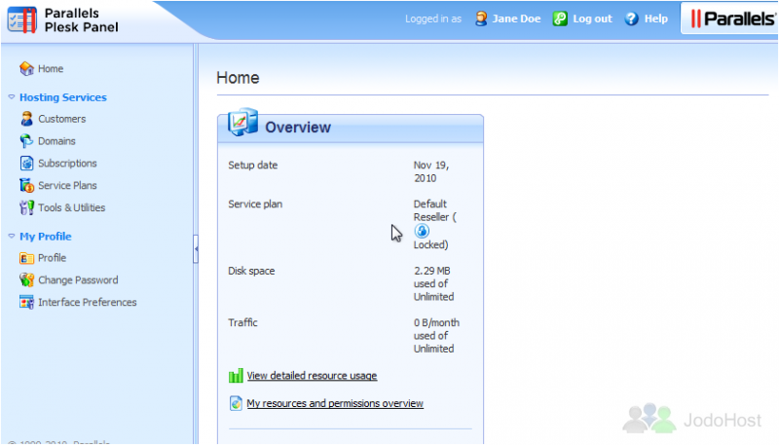779x445 pixels.
Task: Click the Help link
Action: [x=655, y=19]
